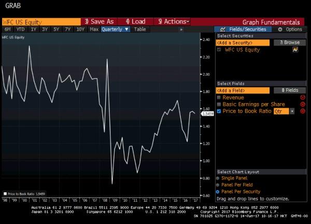Viewport: 311px width, 224px height.
Task: Open the Actions dropdown menu
Action: [173, 22]
